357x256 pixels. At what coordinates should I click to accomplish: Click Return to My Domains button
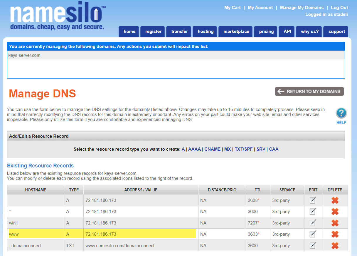tap(309, 92)
